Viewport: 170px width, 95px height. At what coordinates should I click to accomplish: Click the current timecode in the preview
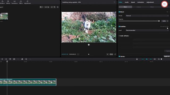(x=65, y=54)
